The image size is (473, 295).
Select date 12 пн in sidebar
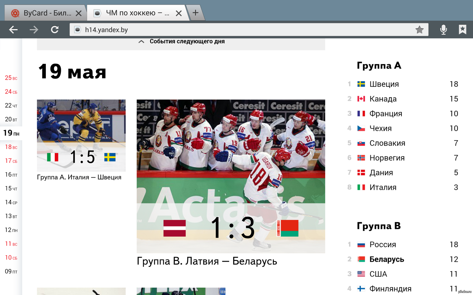click(x=11, y=230)
